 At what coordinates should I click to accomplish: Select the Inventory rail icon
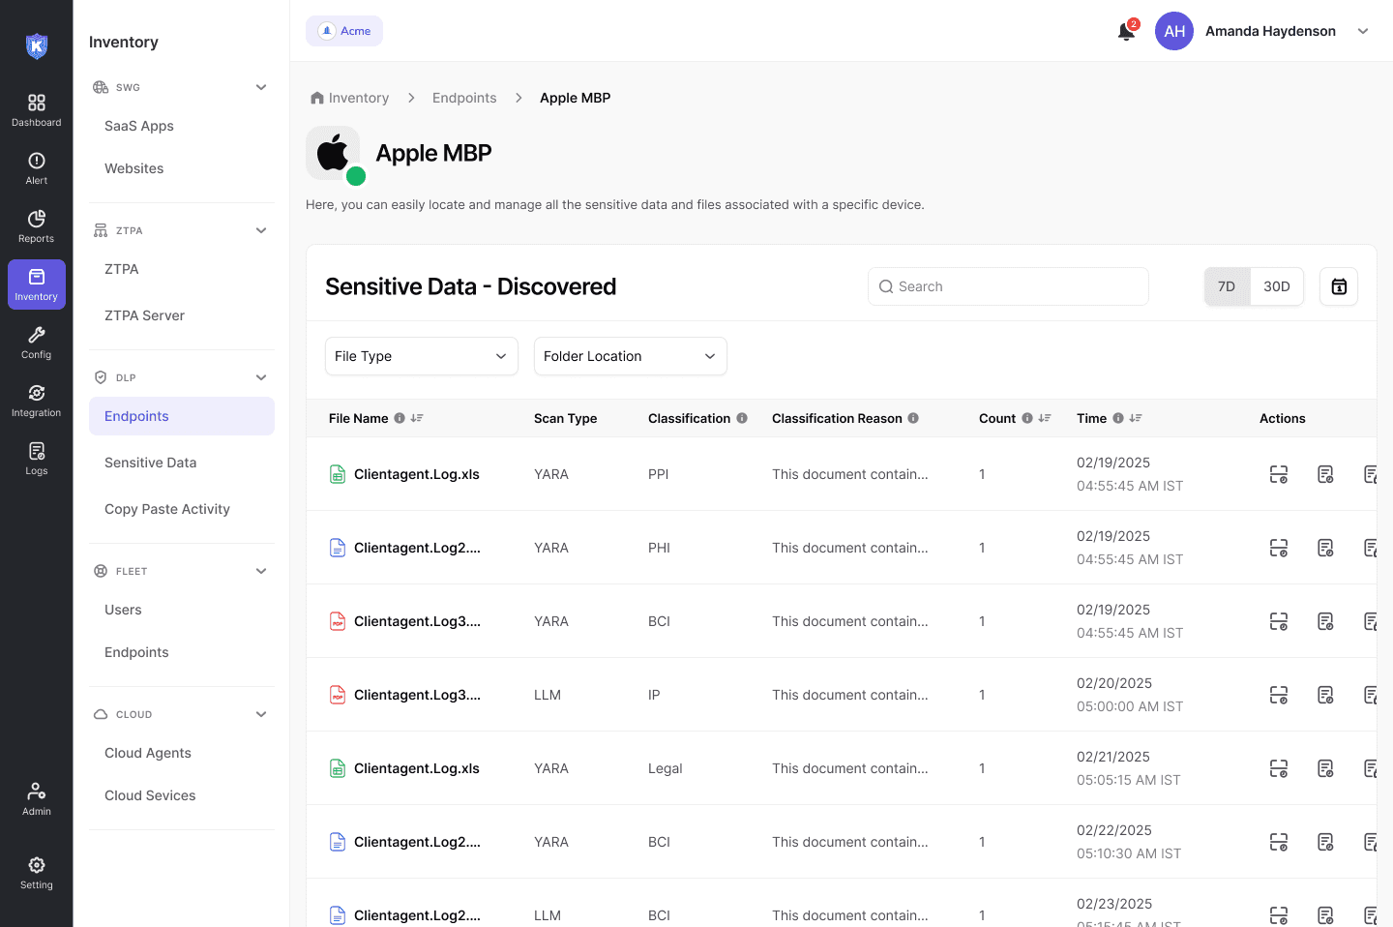point(37,284)
